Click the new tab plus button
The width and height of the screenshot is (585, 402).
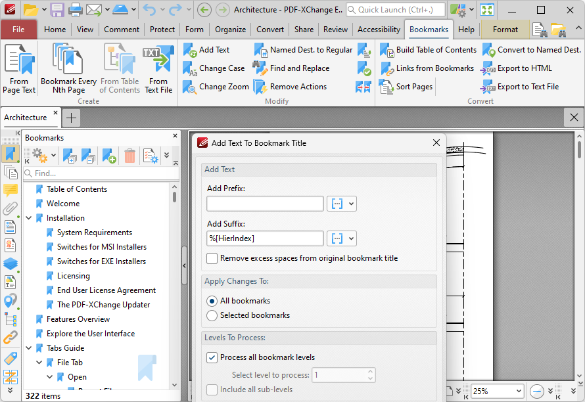tap(71, 118)
